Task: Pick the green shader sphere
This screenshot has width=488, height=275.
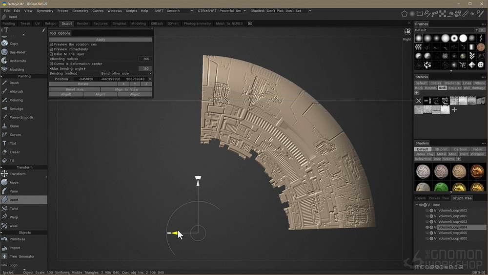Action: click(x=441, y=187)
